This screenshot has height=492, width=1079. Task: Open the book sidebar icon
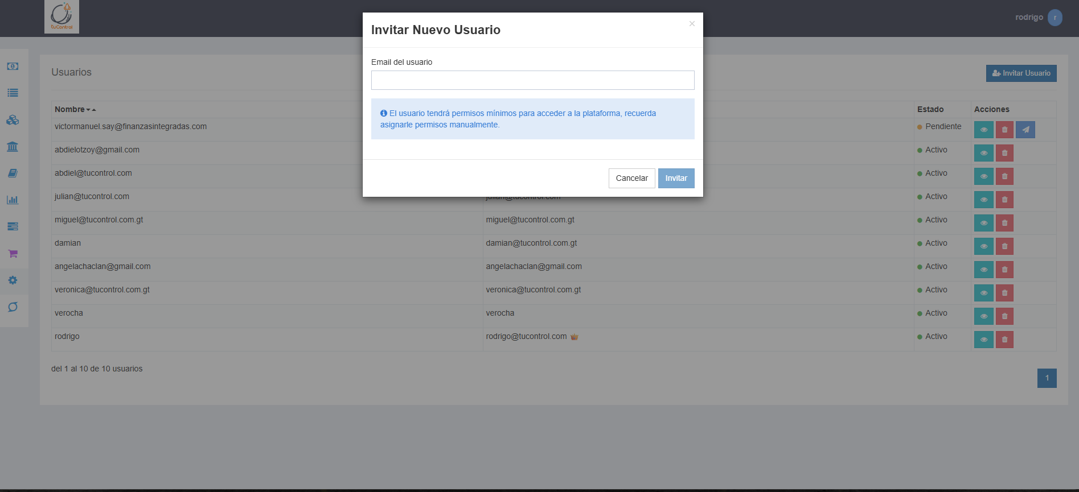[x=13, y=173]
